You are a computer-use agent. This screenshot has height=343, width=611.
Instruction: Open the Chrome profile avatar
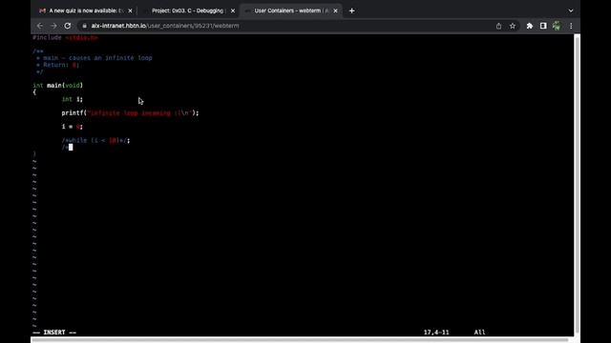tap(557, 26)
